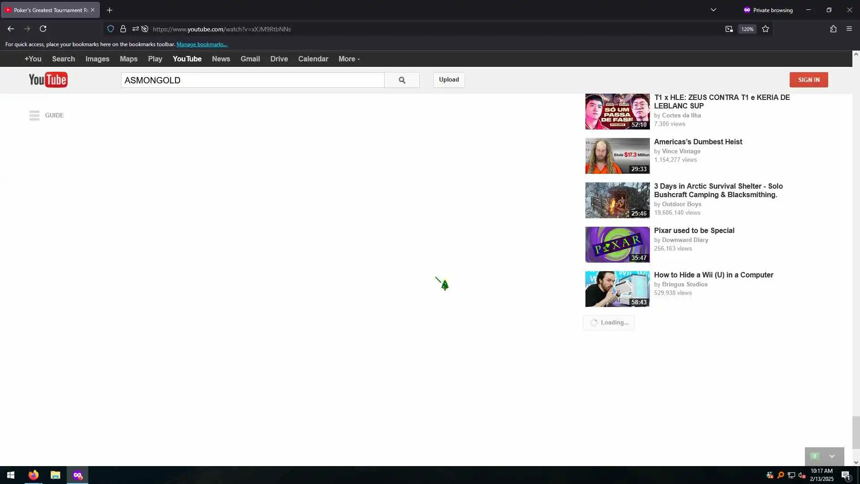Viewport: 860px width, 484px height.
Task: Select Images in the top navigation bar
Action: click(x=97, y=59)
